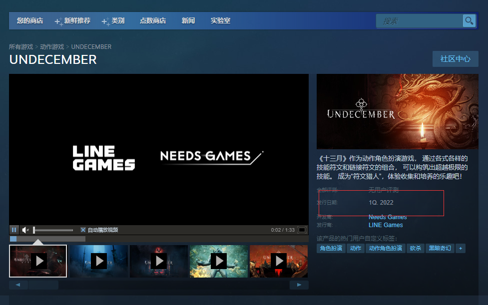Screen dimensions: 488x305
Task: Unmute the video with the speaker icon
Action: point(25,230)
